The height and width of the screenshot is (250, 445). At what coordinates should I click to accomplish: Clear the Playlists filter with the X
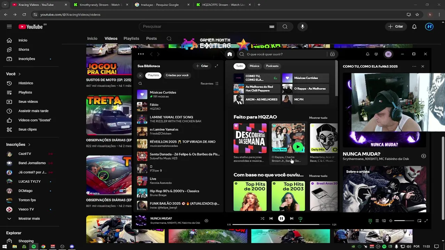pyautogui.click(x=140, y=75)
